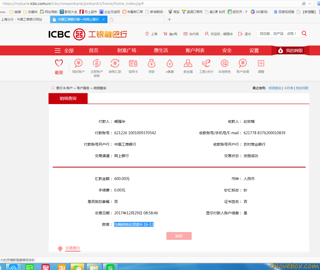Click the 交易提示 label

coord(73,248)
